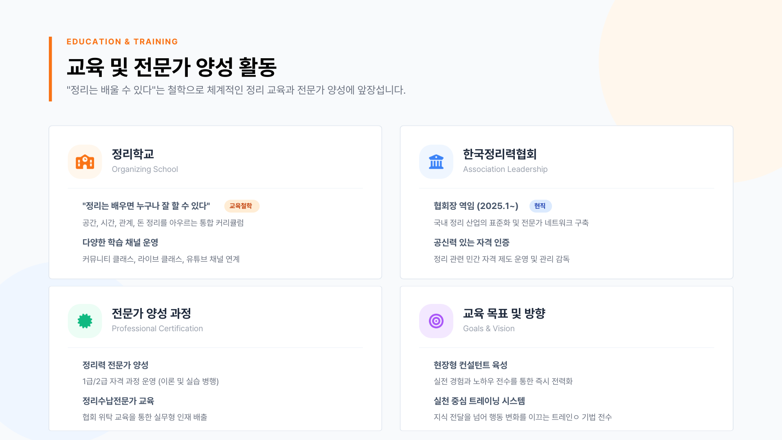This screenshot has height=440, width=782.
Task: Select the 교육철학 orange tag badge
Action: pyautogui.click(x=242, y=206)
